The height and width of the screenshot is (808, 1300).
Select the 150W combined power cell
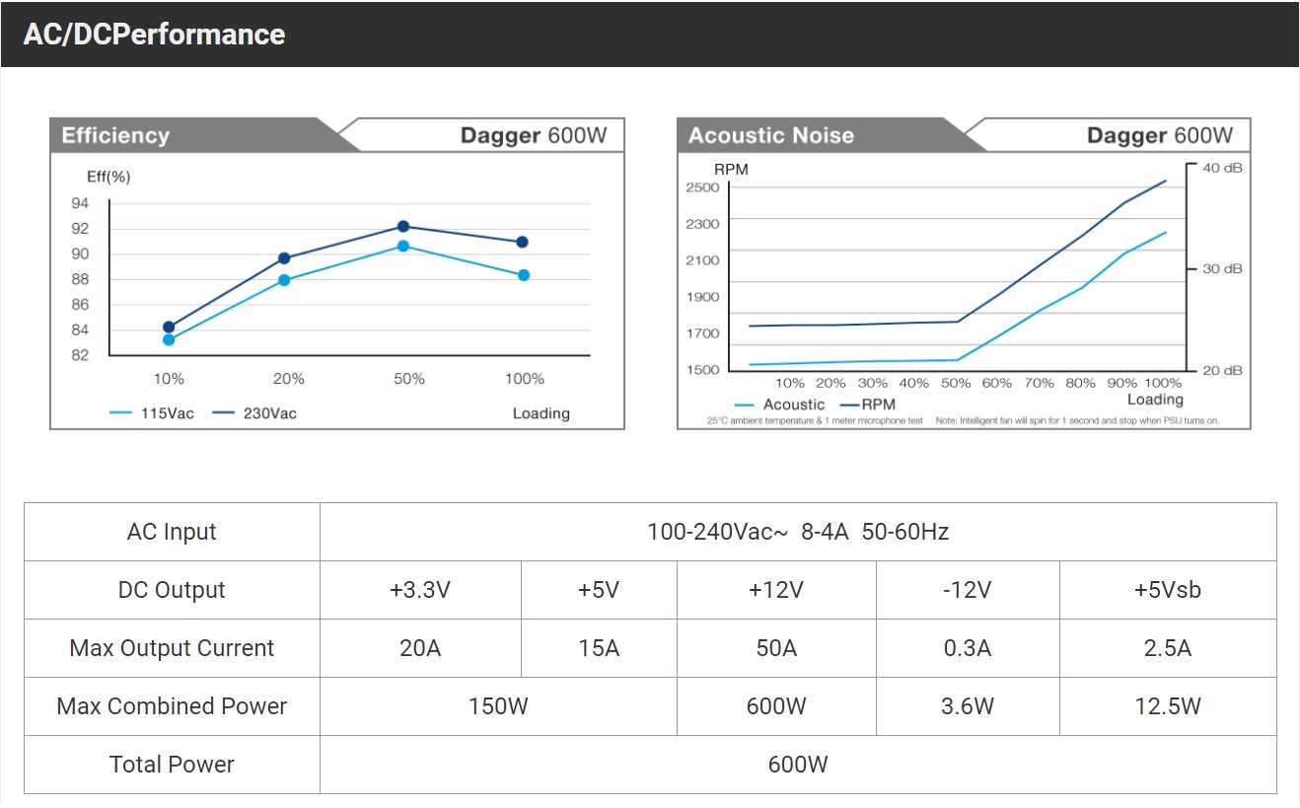point(498,706)
